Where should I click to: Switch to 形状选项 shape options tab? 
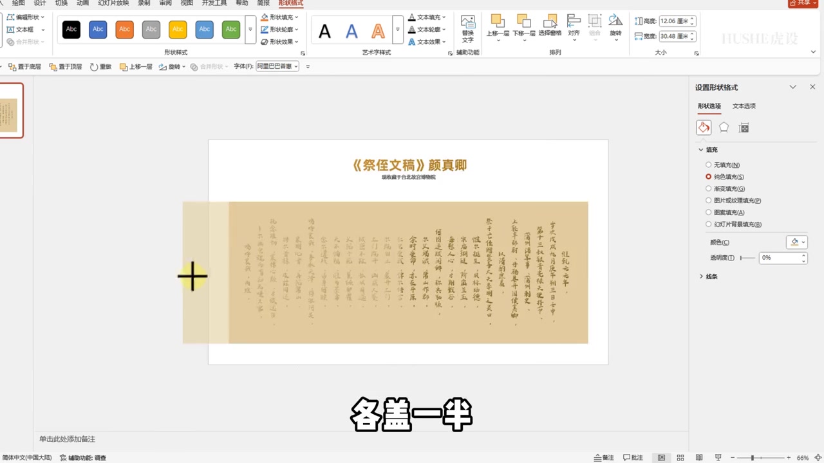(x=709, y=106)
